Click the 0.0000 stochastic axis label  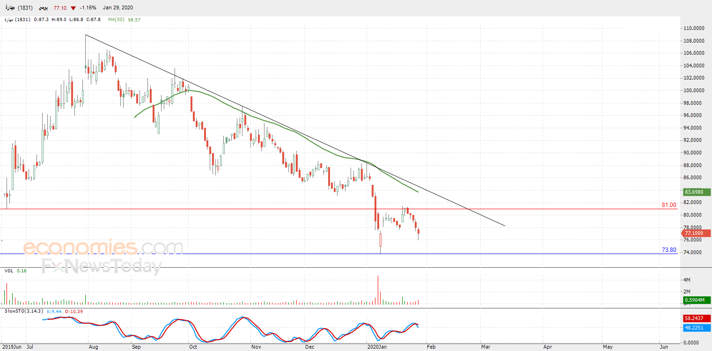tap(691, 343)
